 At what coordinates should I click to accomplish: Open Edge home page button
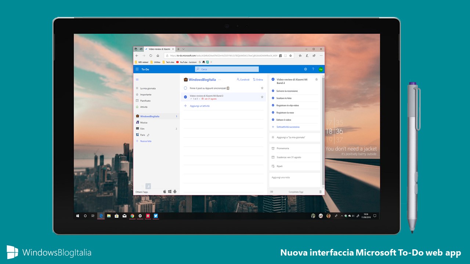click(x=158, y=56)
